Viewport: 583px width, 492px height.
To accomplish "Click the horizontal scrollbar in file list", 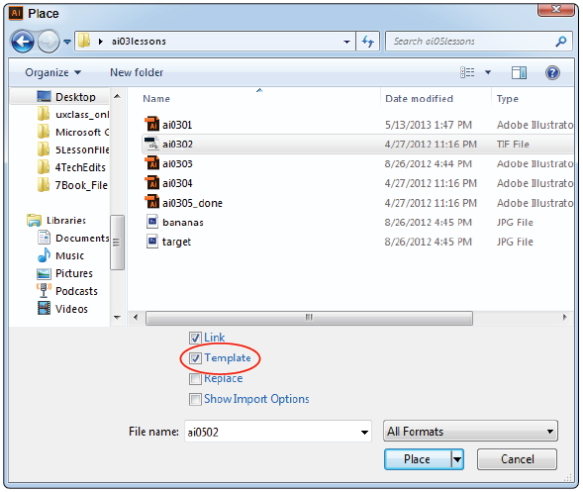I will (x=309, y=318).
